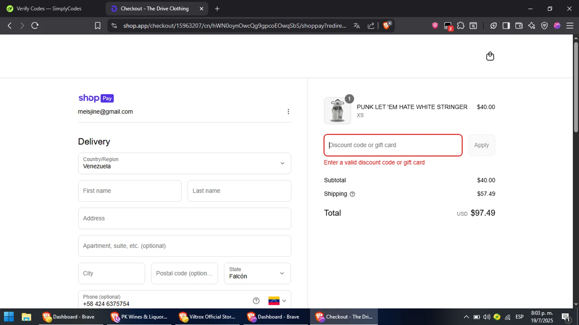Click the Shop Pay logo

click(96, 98)
